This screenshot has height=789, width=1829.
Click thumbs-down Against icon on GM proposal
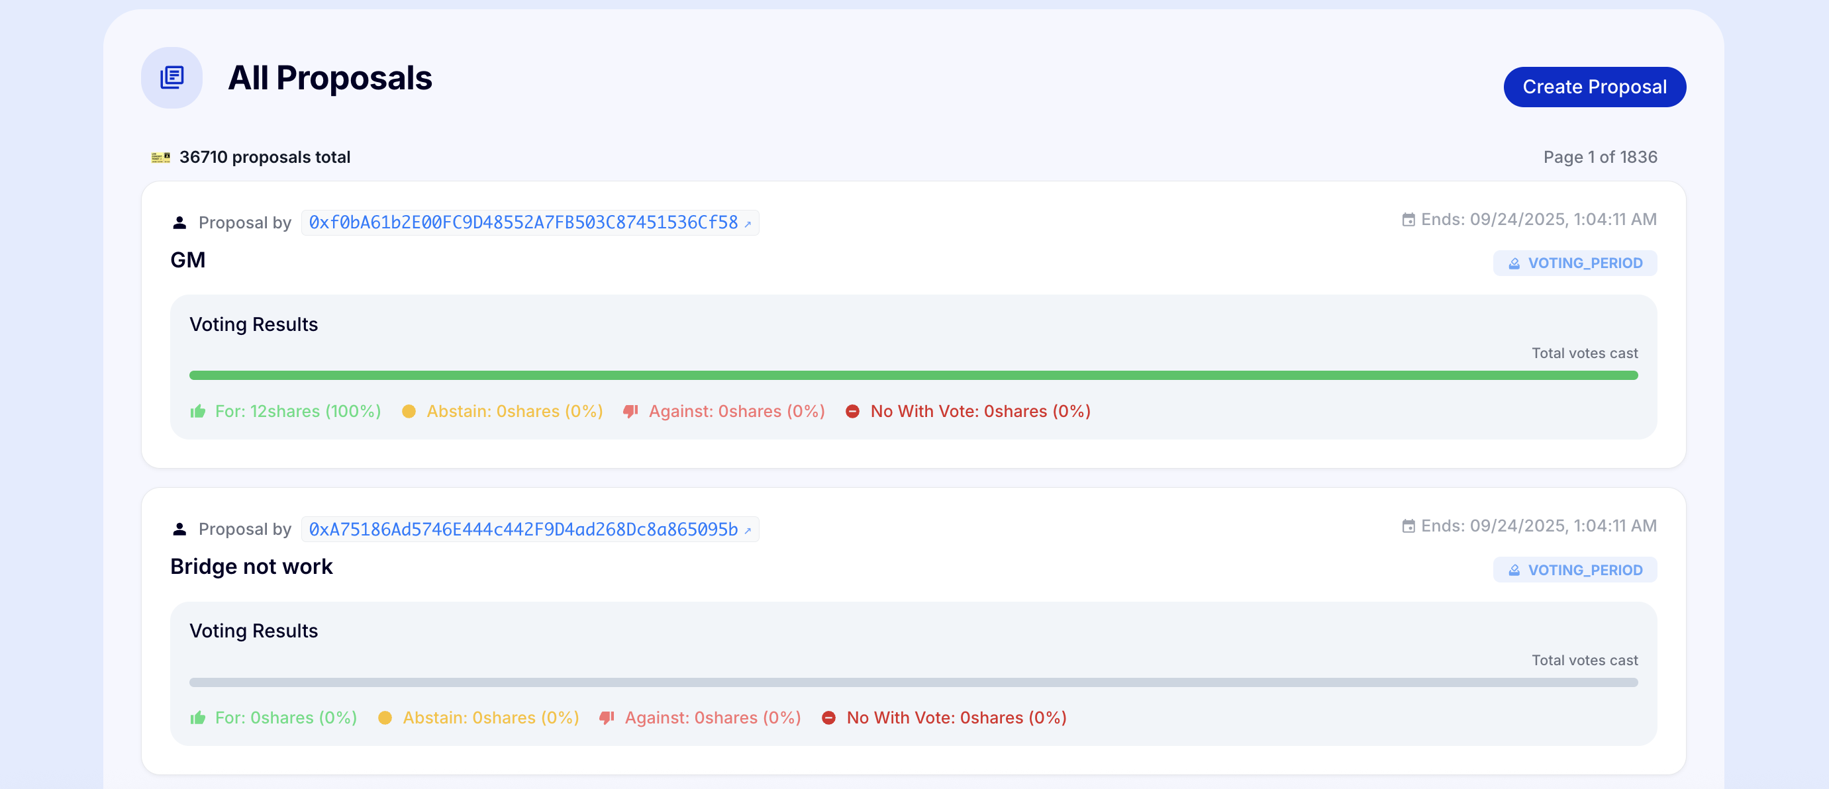[x=630, y=412]
